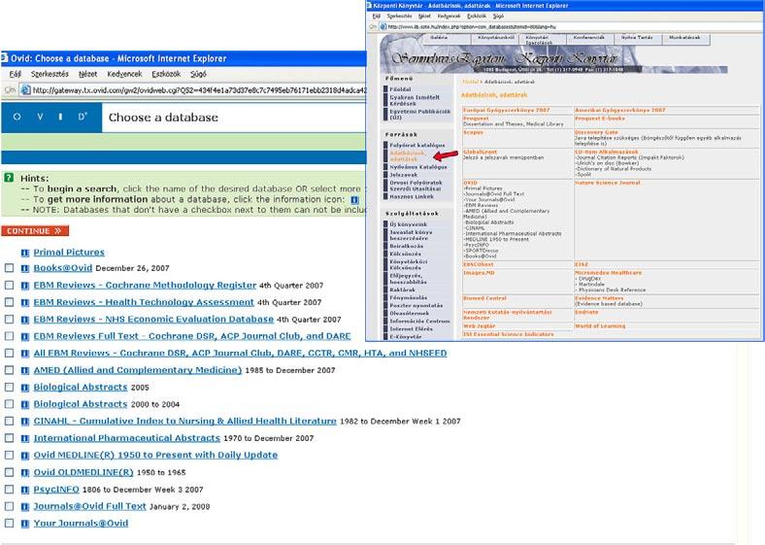Open the Primal Pictures database link
Screen dimensions: 765x545
(69, 253)
